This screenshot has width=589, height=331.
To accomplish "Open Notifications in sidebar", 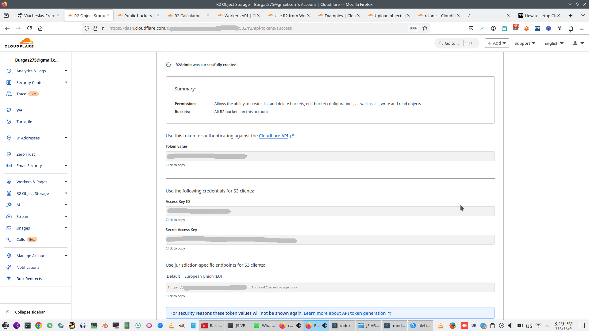I will (x=28, y=268).
